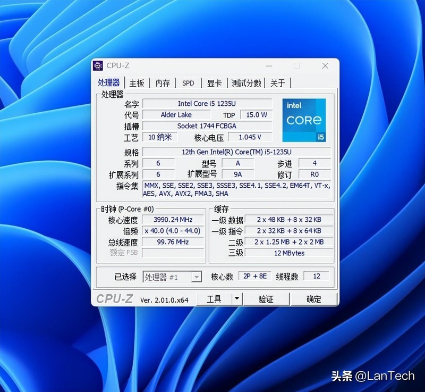
Task: Click the Intel Core i5 logo badge
Action: pos(303,121)
